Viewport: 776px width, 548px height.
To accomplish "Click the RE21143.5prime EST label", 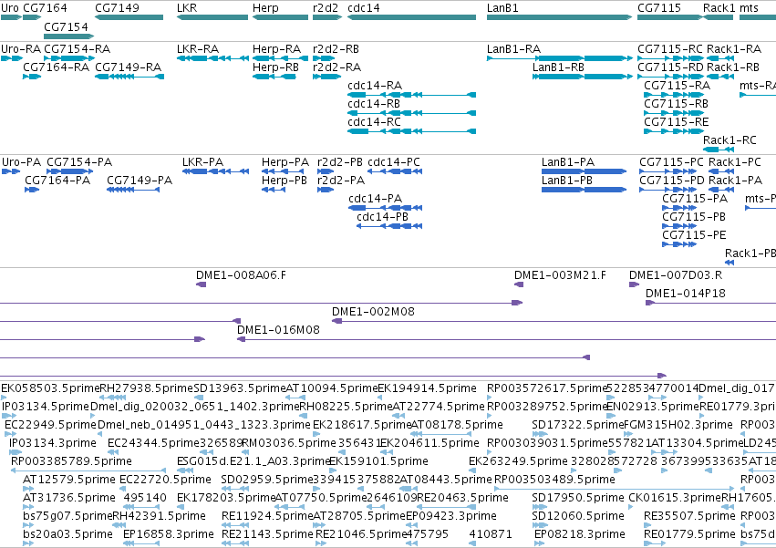I will click(267, 534).
